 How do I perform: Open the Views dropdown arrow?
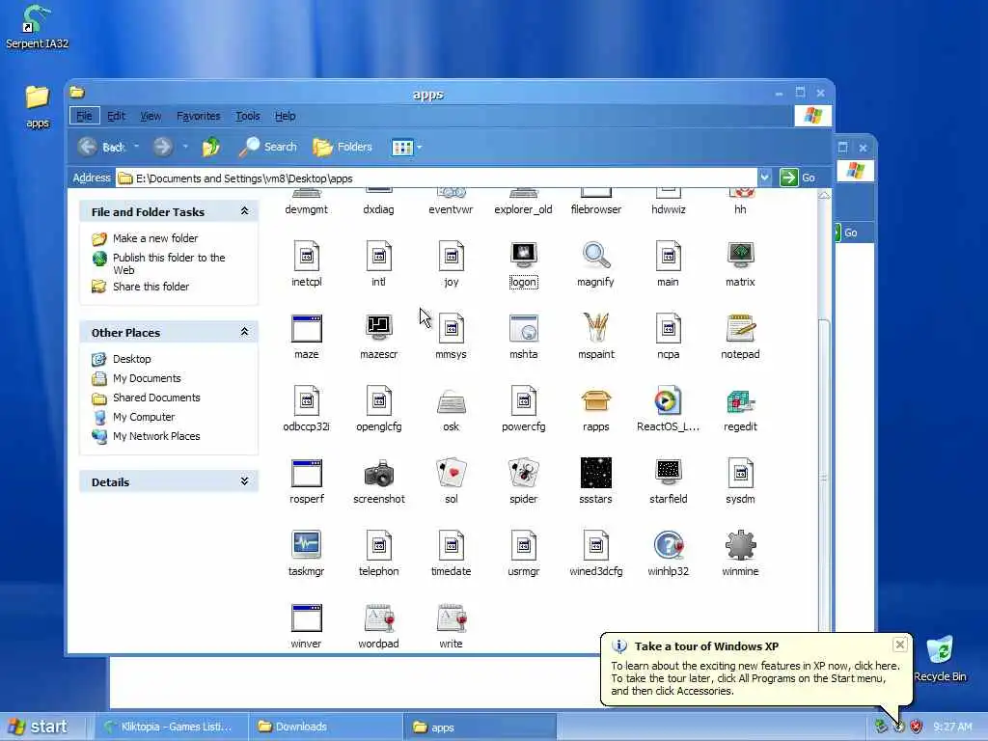419,148
